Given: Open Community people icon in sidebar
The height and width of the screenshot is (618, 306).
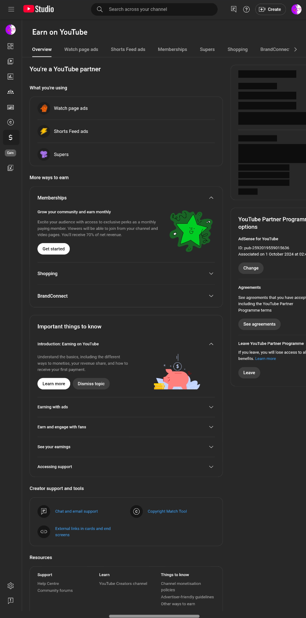Looking at the screenshot, I should pos(10,92).
